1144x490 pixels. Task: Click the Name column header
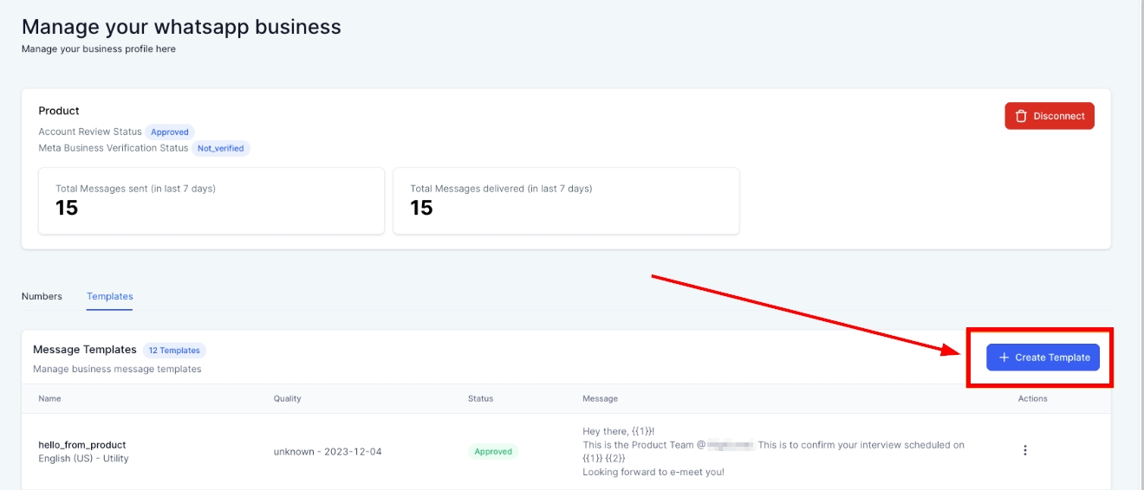[49, 398]
